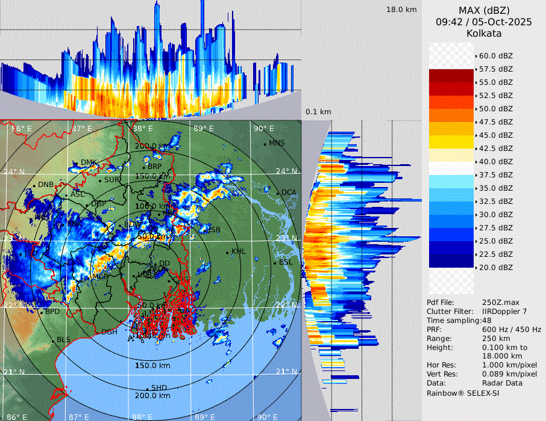Click the BRP station dot
Image resolution: width=546 pixels, height=421 pixels.
pyautogui.click(x=145, y=167)
